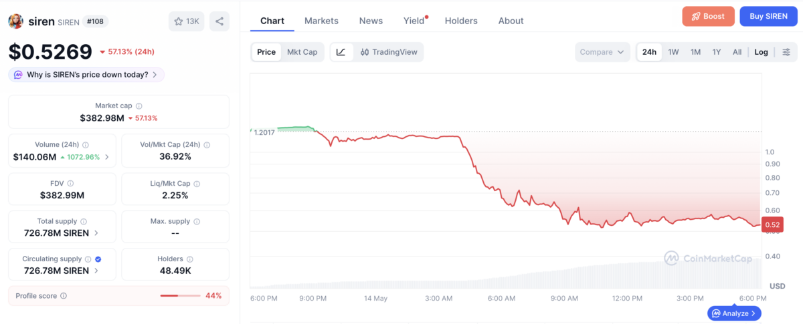The width and height of the screenshot is (803, 324).
Task: Switch to TradingView chart mode
Action: [x=389, y=52]
